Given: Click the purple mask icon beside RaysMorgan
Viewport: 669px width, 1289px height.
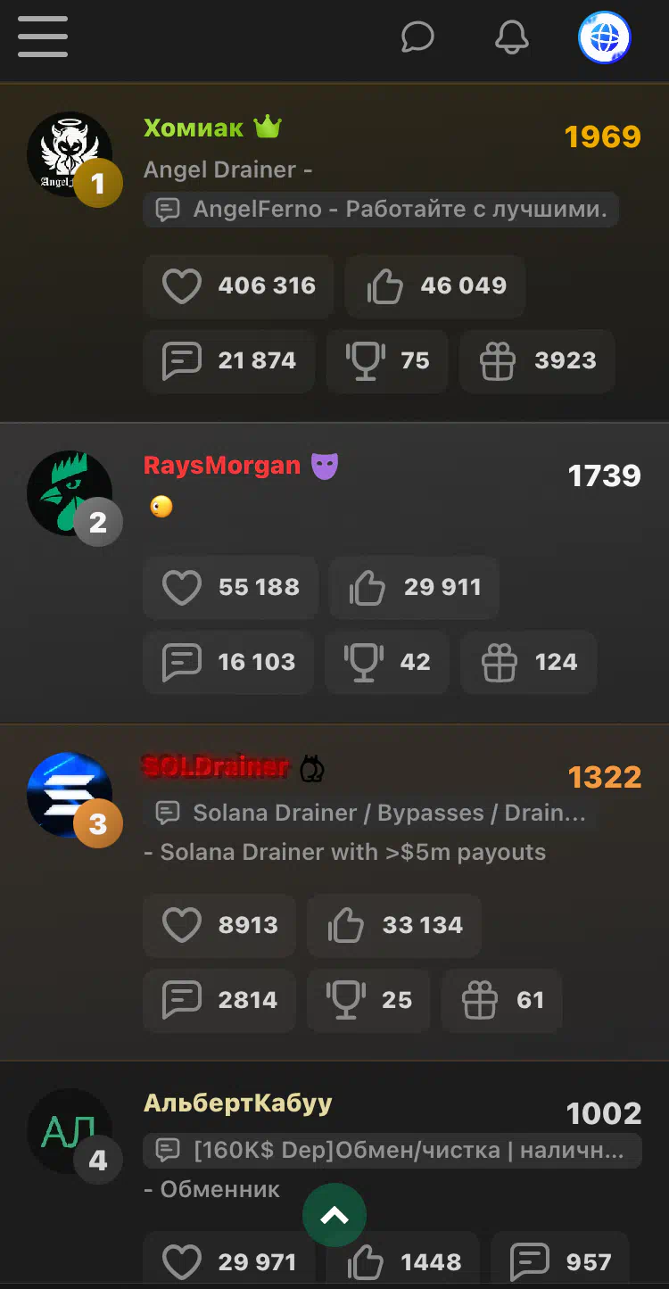Looking at the screenshot, I should (x=325, y=466).
